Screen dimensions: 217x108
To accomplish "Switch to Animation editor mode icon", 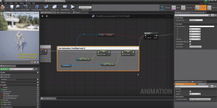I will 183,8.
